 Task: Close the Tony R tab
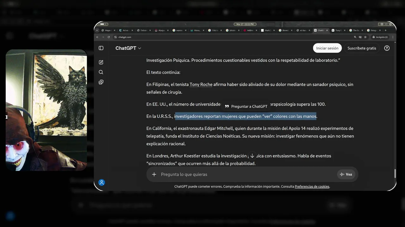345,30
